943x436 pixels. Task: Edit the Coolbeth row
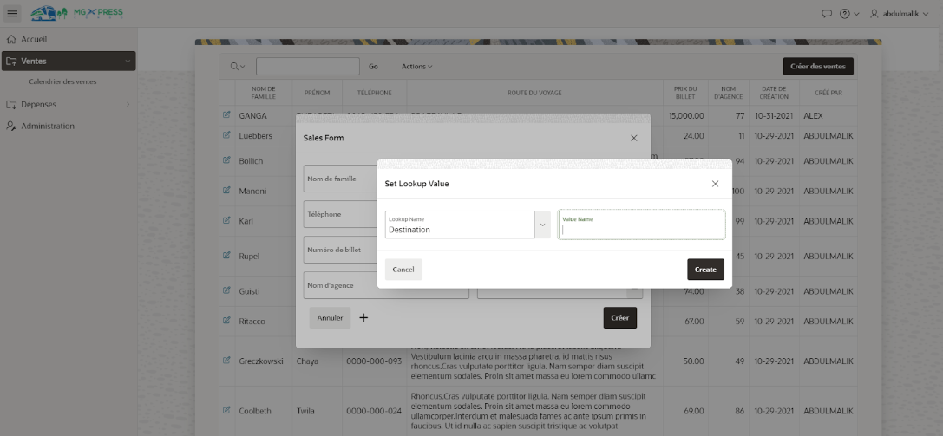tap(226, 410)
